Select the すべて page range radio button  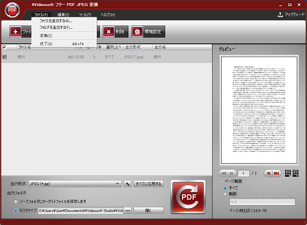pyautogui.click(x=224, y=187)
